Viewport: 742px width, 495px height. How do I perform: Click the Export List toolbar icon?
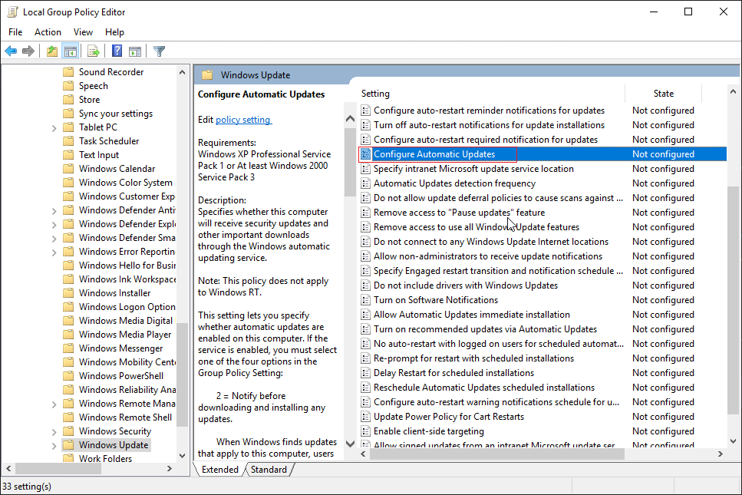point(93,51)
